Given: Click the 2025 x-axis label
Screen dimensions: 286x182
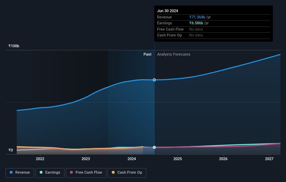Looking at the screenshot, I should [178, 159].
